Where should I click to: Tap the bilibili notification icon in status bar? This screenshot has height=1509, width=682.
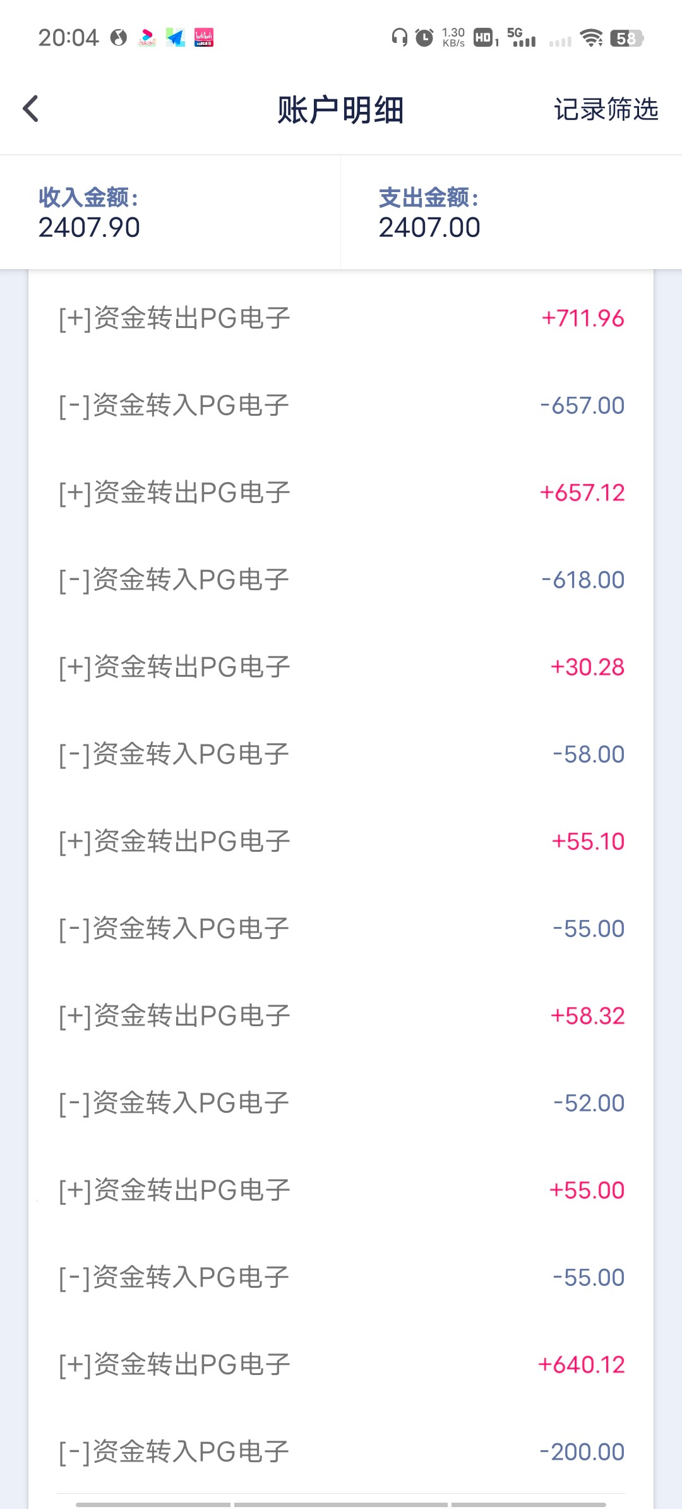(x=203, y=38)
